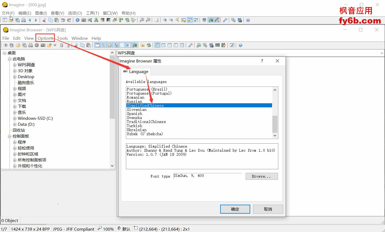Click the Up Folder icon in Browser toolbar
Screen dimensions: 385x232
point(142,45)
